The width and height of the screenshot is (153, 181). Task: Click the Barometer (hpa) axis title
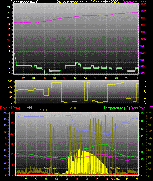click(135, 2)
